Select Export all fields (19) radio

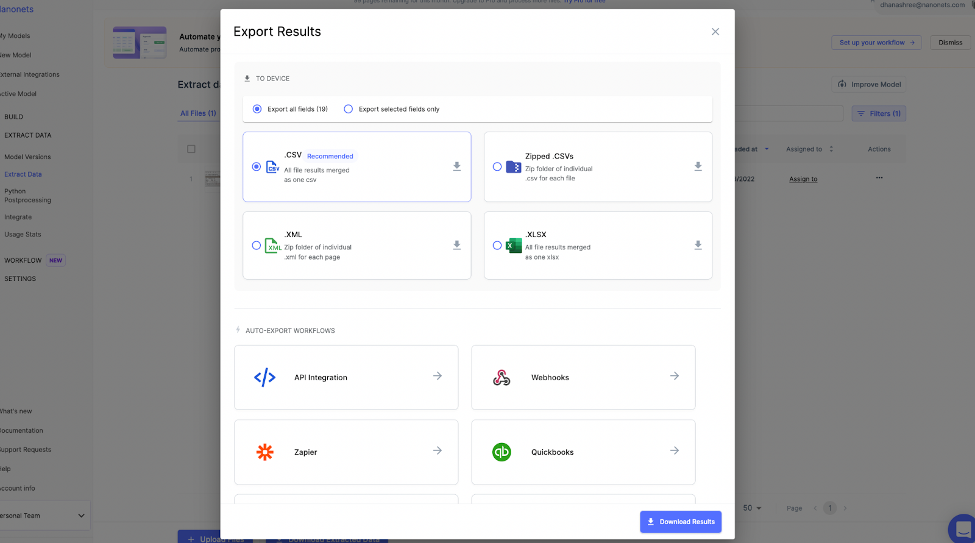coord(257,109)
